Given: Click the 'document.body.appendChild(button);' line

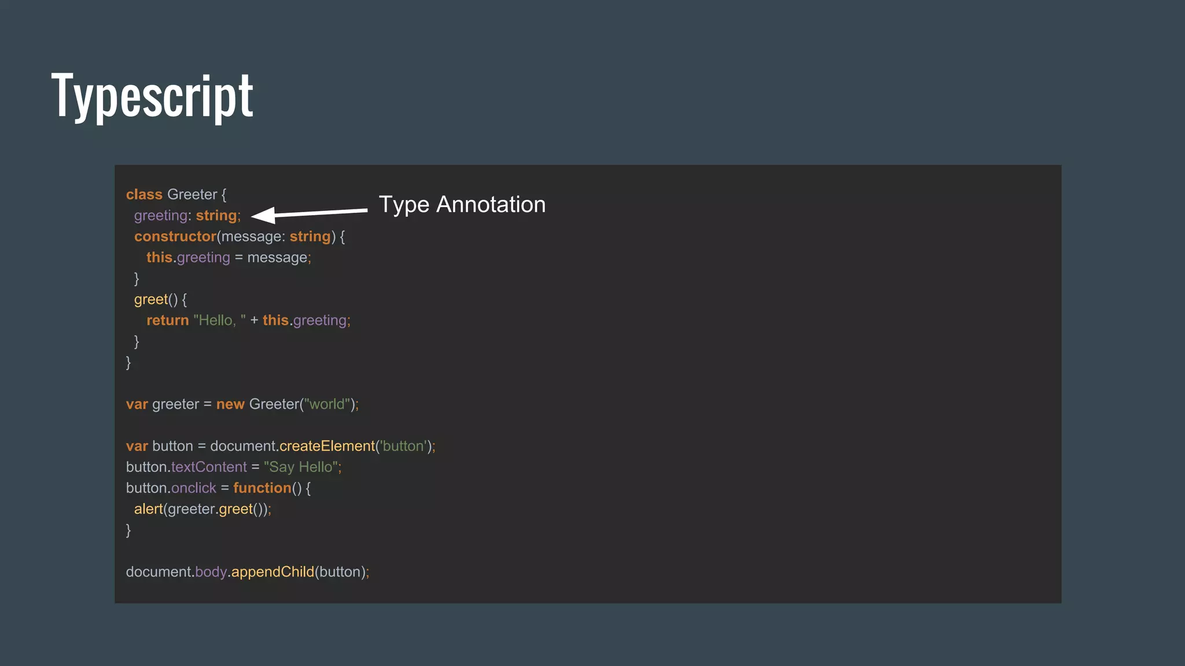Looking at the screenshot, I should (x=248, y=572).
